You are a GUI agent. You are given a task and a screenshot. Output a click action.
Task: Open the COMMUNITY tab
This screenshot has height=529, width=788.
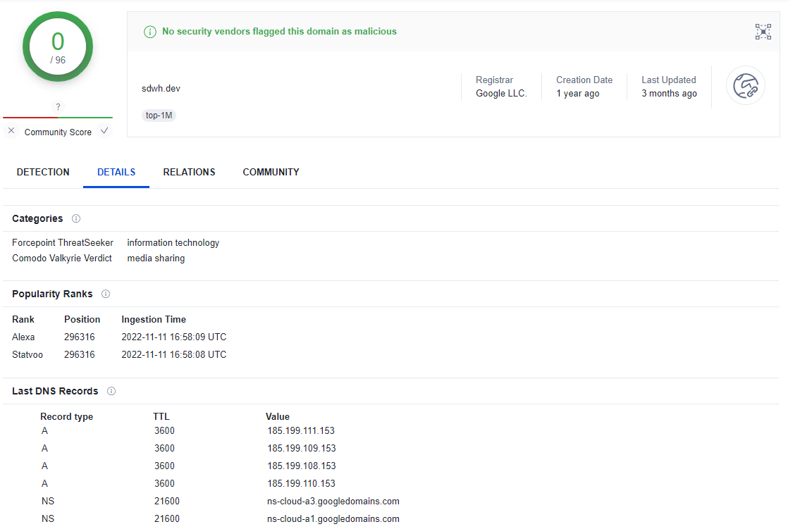(x=271, y=172)
